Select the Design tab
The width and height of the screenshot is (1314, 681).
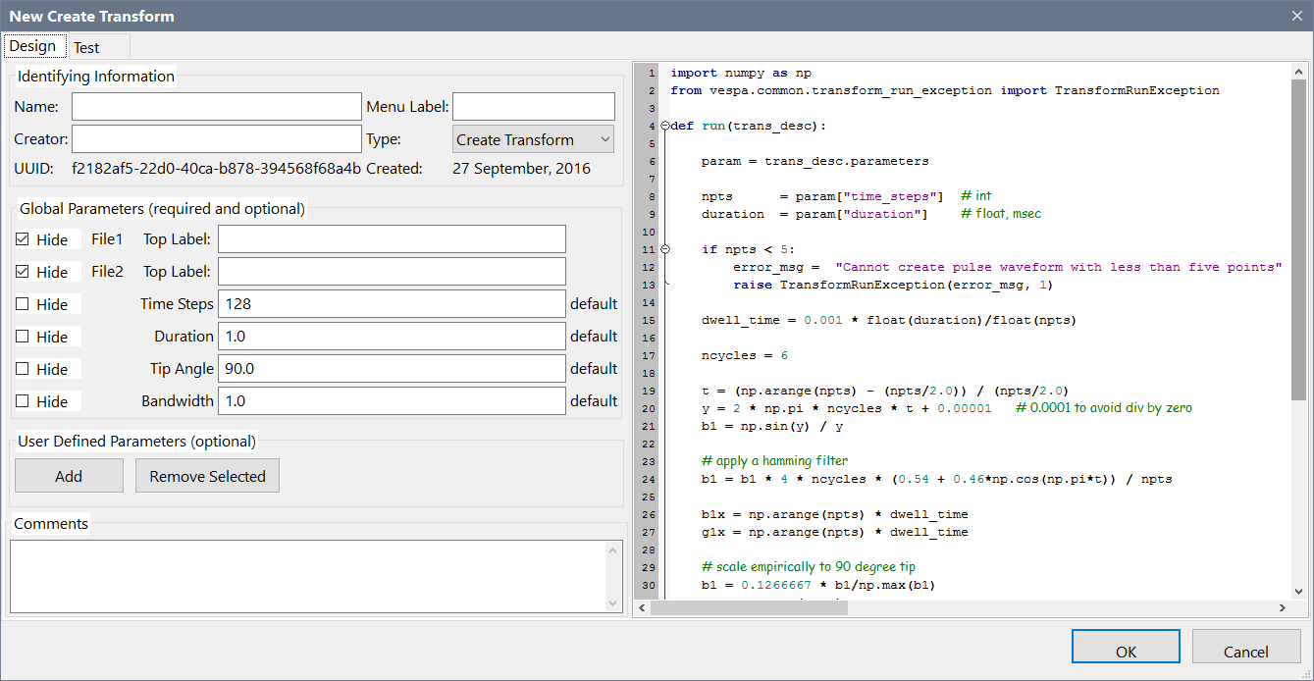(x=32, y=46)
